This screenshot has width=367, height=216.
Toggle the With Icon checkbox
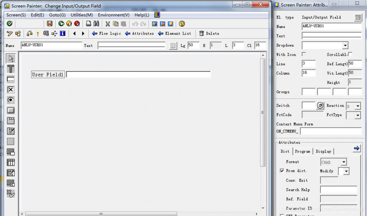[x=304, y=54]
